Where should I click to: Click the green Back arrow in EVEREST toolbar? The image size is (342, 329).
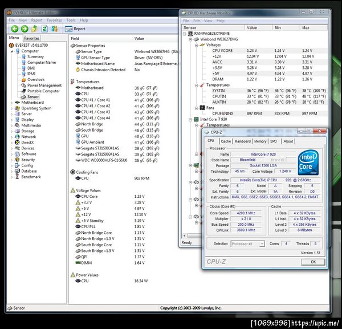15,29
